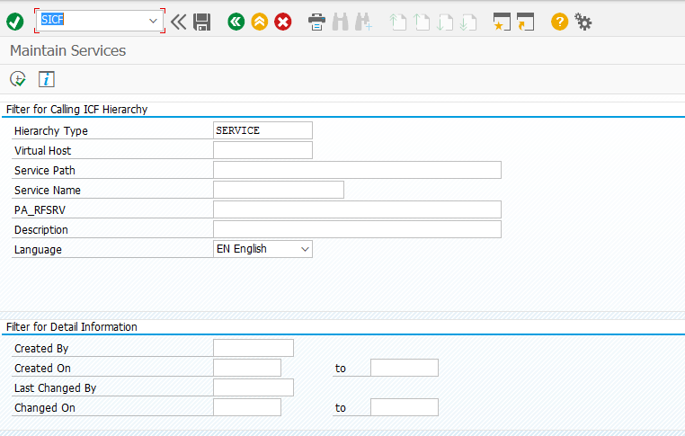Click the First Page icon
The height and width of the screenshot is (436, 685).
click(397, 22)
